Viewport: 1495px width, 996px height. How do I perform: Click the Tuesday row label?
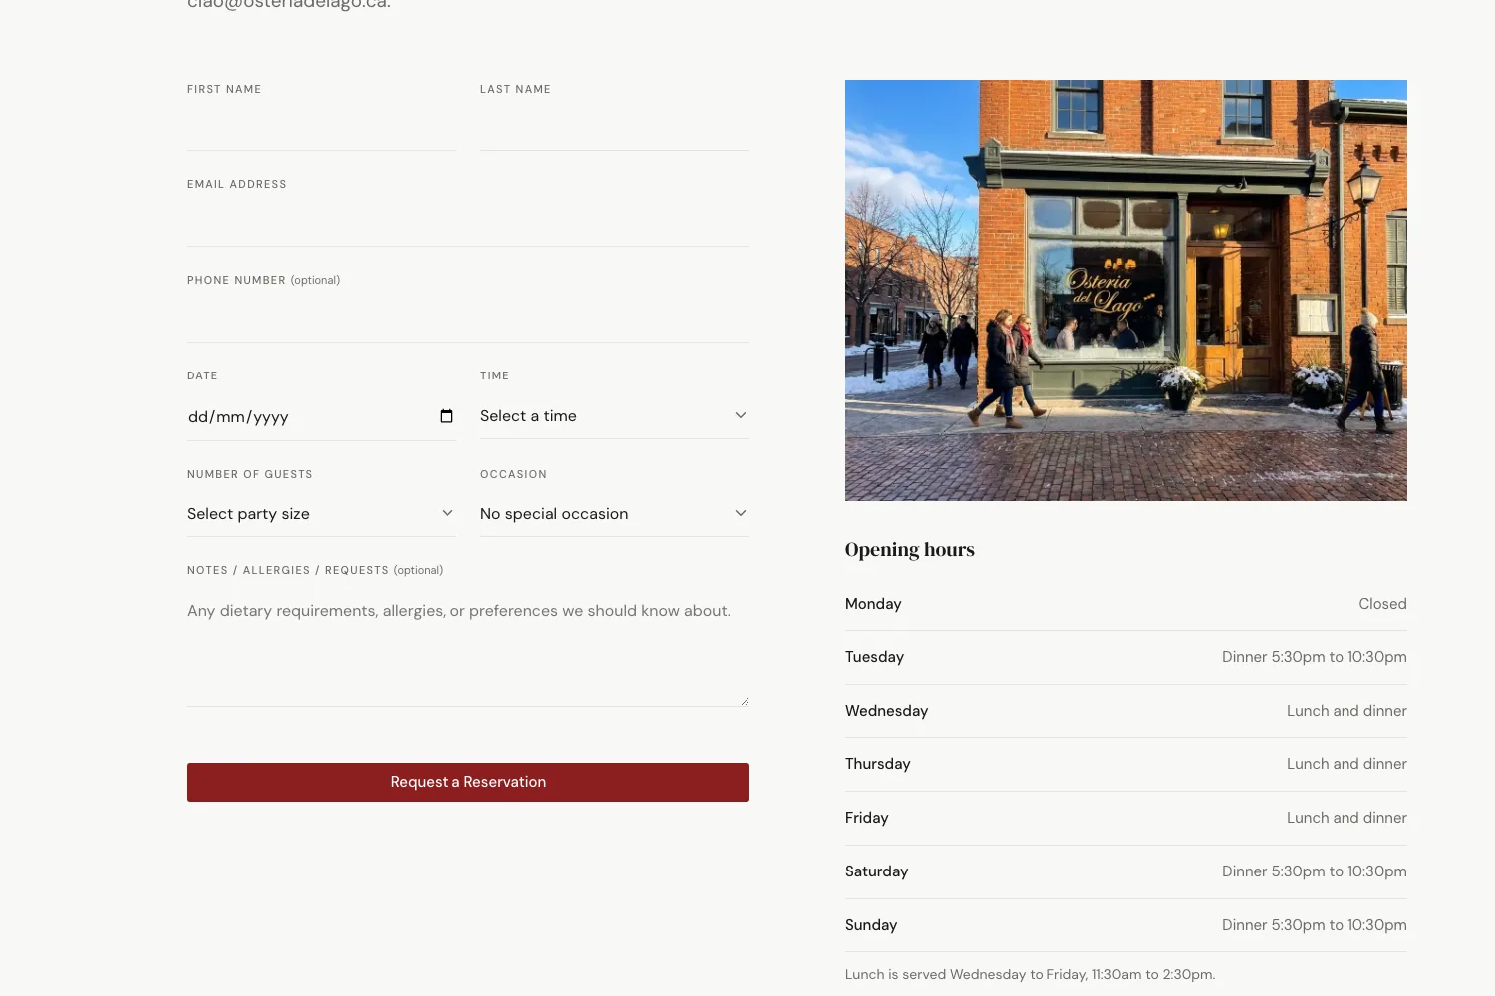tap(874, 657)
